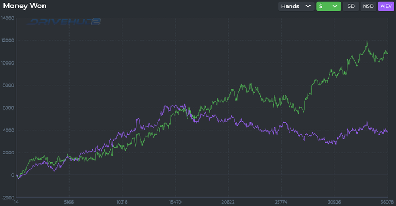Image resolution: width=396 pixels, height=206 pixels.
Task: Click the 14000 y-axis label
Action: click(x=7, y=18)
